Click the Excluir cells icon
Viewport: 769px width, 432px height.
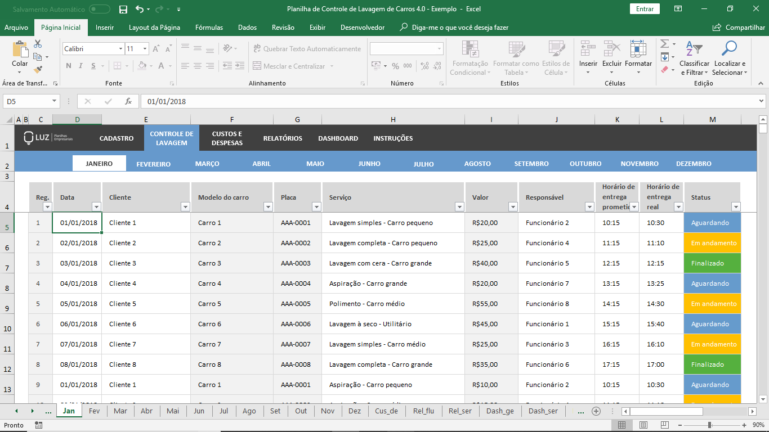point(612,49)
